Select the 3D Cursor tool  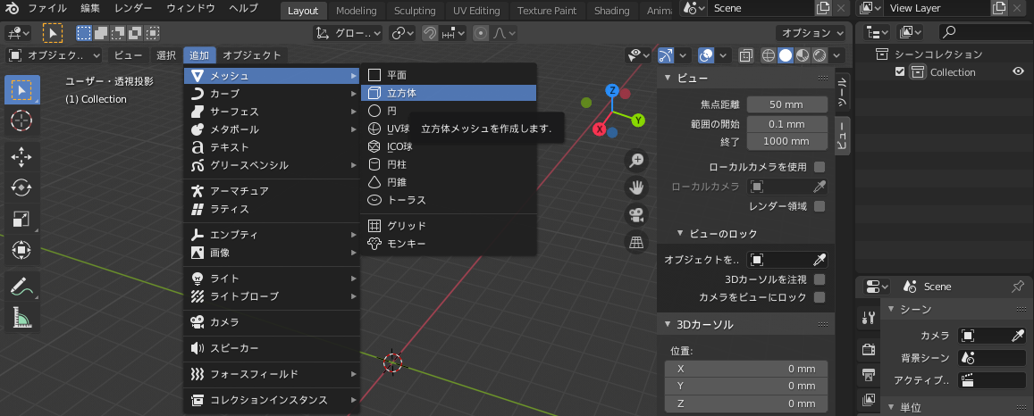[21, 121]
